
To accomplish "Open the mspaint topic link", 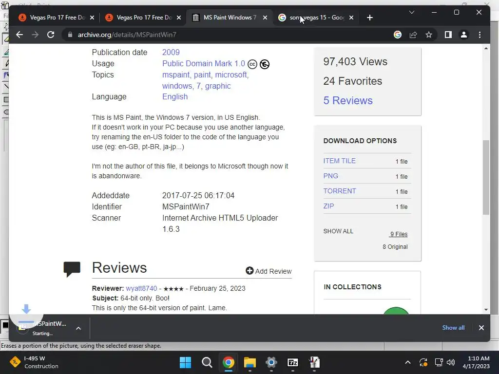I will pyautogui.click(x=176, y=75).
